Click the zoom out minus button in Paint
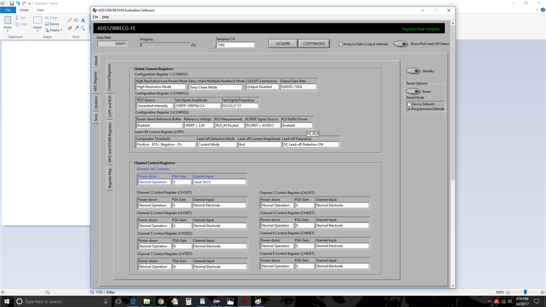 (508, 292)
